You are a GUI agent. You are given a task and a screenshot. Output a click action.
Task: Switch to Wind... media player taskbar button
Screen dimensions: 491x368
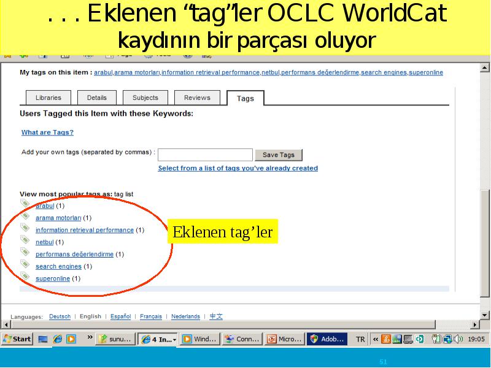pos(200,339)
